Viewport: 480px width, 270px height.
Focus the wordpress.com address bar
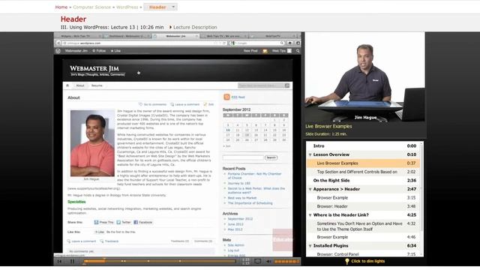coord(144,43)
